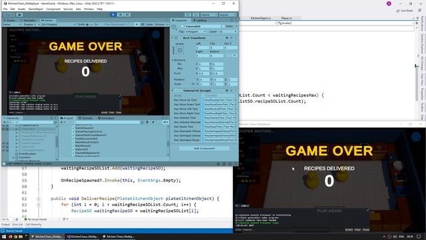Viewport: 426px width, 240px height.
Task: Open the 16:9 Aspect dropdown
Action: point(58,25)
